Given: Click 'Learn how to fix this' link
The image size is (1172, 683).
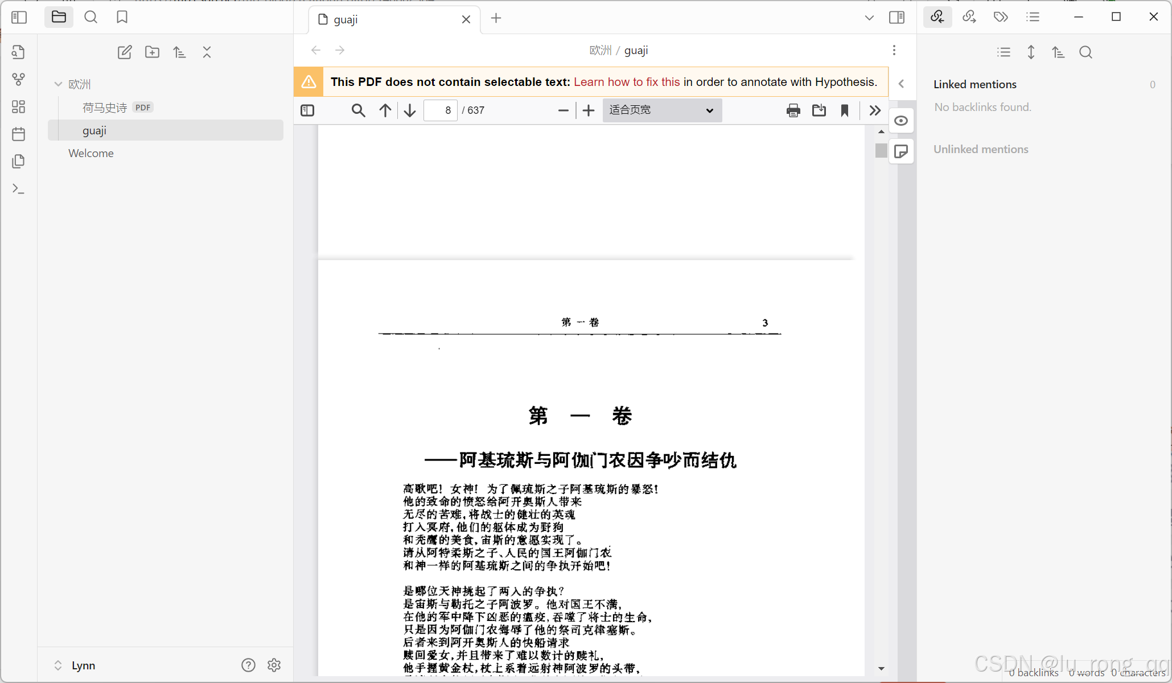Looking at the screenshot, I should 627,82.
